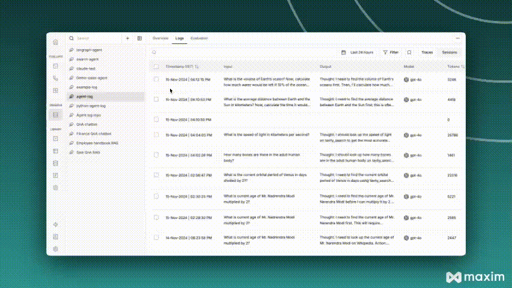Check the 04:12:15 PM log row checkbox
Screen dimensions: 512x288
tap(156, 79)
